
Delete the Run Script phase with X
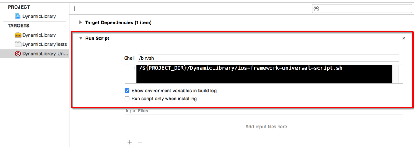click(404, 38)
